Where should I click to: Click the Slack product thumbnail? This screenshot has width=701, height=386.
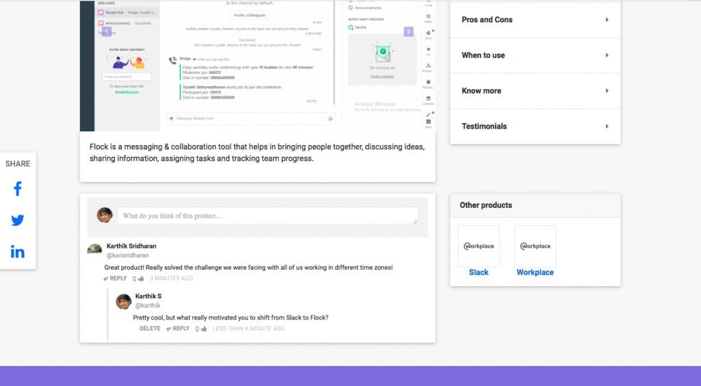[479, 246]
